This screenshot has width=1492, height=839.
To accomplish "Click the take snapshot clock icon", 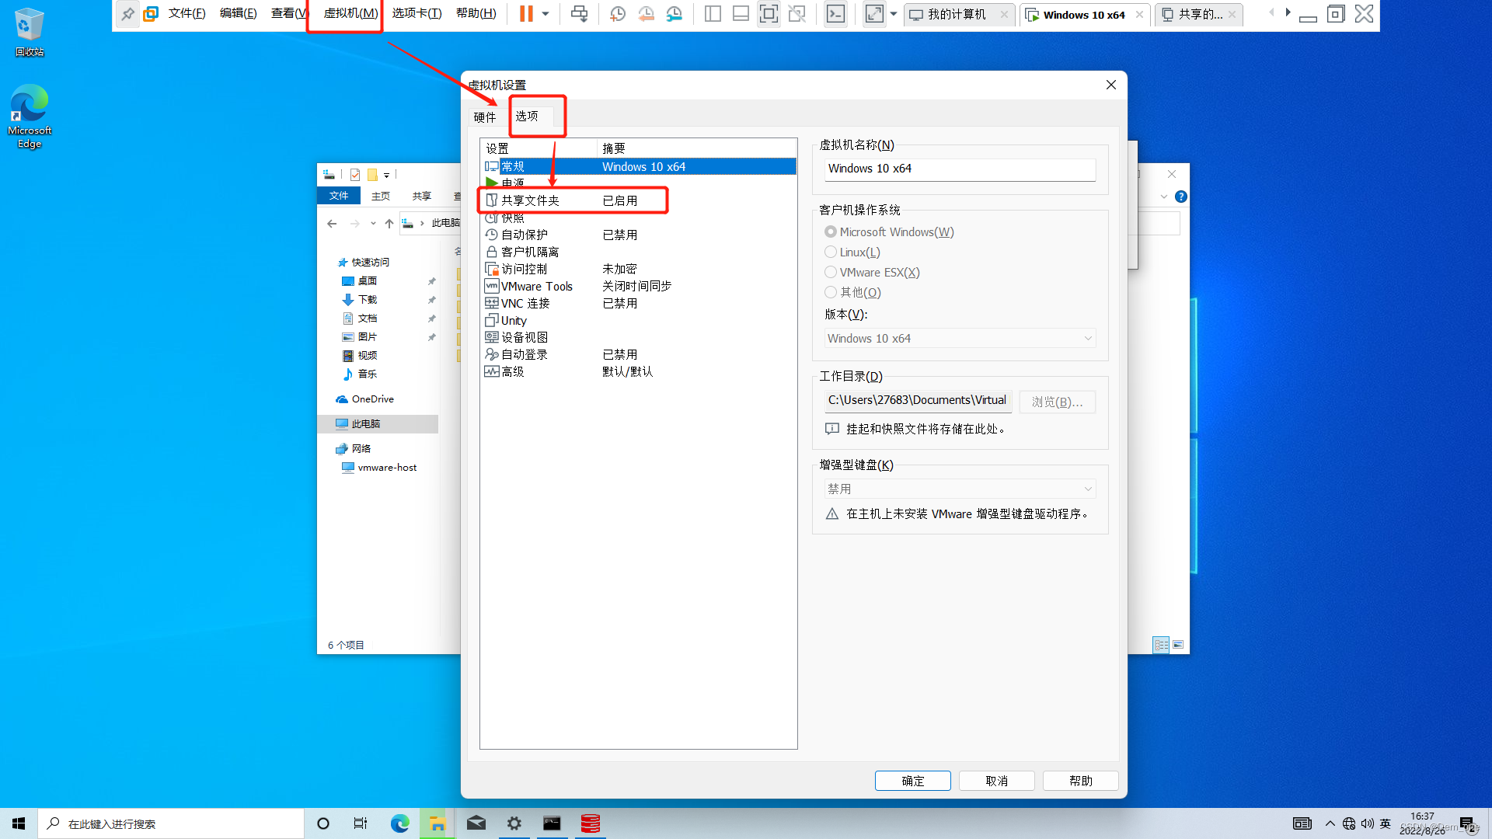I will [x=618, y=14].
